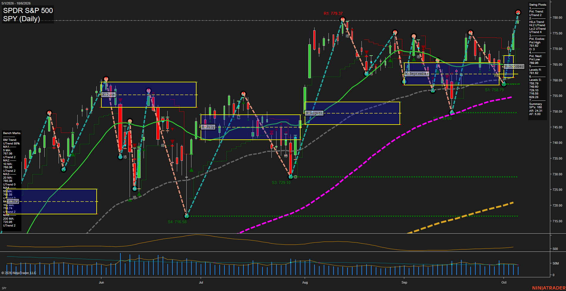Click the 715.00 price axis label

[x=557, y=221]
